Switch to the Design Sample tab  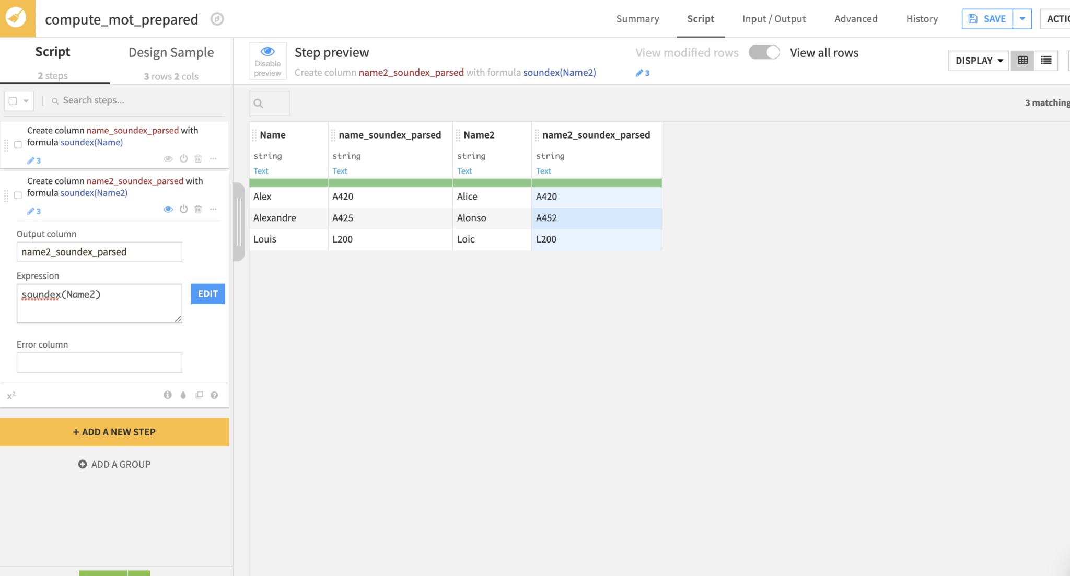[171, 52]
